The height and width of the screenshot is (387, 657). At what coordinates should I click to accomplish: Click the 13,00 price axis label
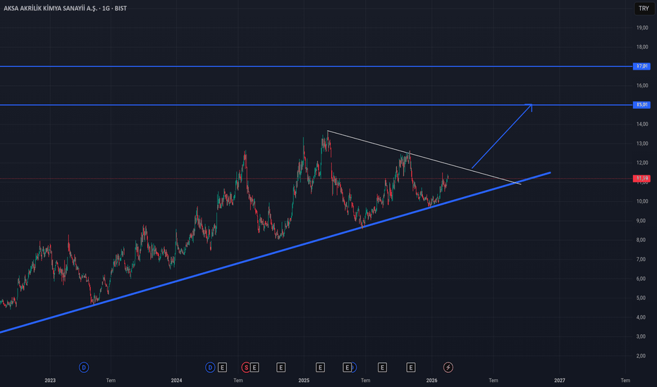642,144
